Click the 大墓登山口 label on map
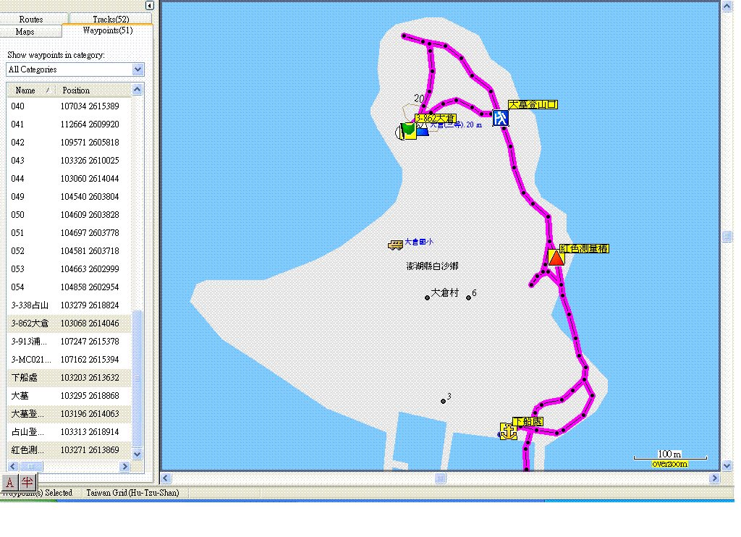The image size is (741, 537). point(533,104)
